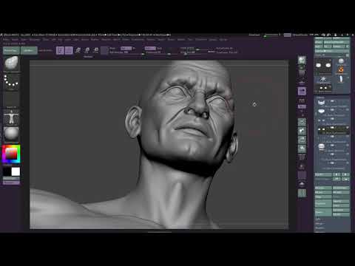
Task: Pick a color in the color picker square
Action: pos(11,154)
